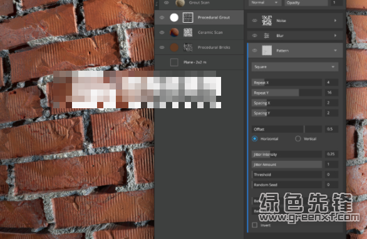Screen dimensions: 367x239
Task: Click the Procedural Bricks mask icon
Action: [x=188, y=48]
